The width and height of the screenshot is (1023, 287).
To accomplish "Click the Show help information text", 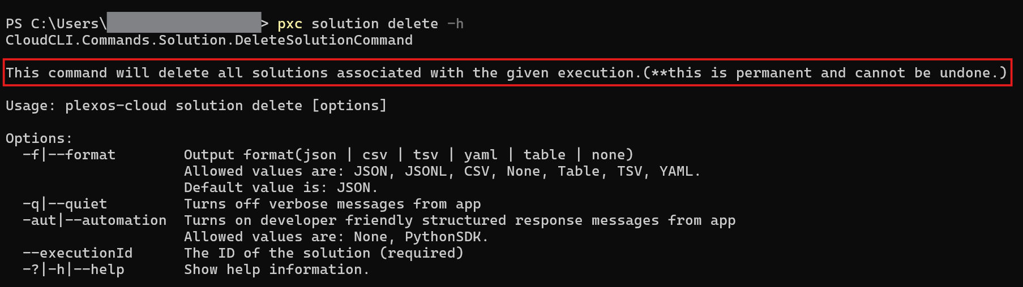I will [277, 269].
